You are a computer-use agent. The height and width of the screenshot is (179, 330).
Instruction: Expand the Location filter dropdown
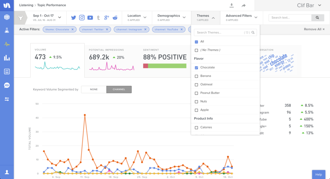click(x=137, y=18)
